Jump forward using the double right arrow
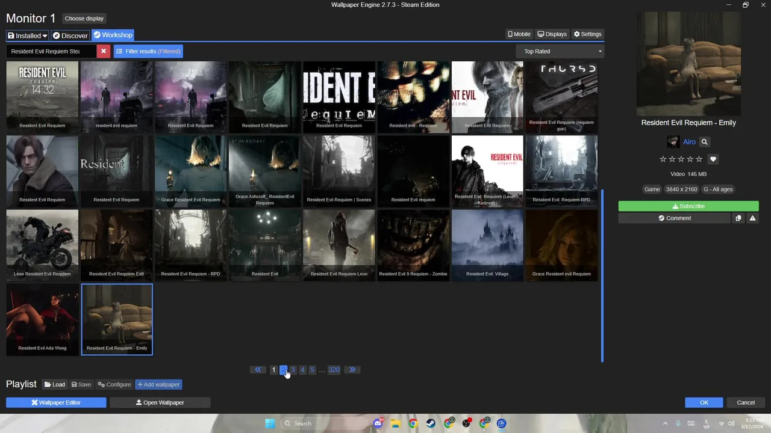 tap(352, 370)
